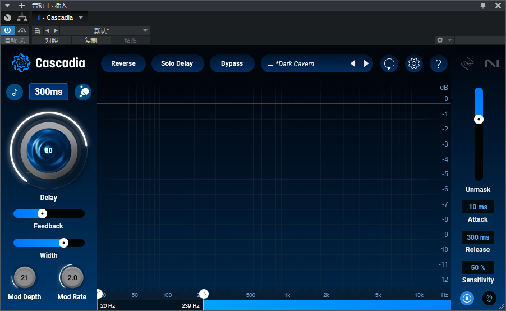Image resolution: width=506 pixels, height=311 pixels.
Task: Expand the arrow next to host gear
Action: (x=449, y=40)
